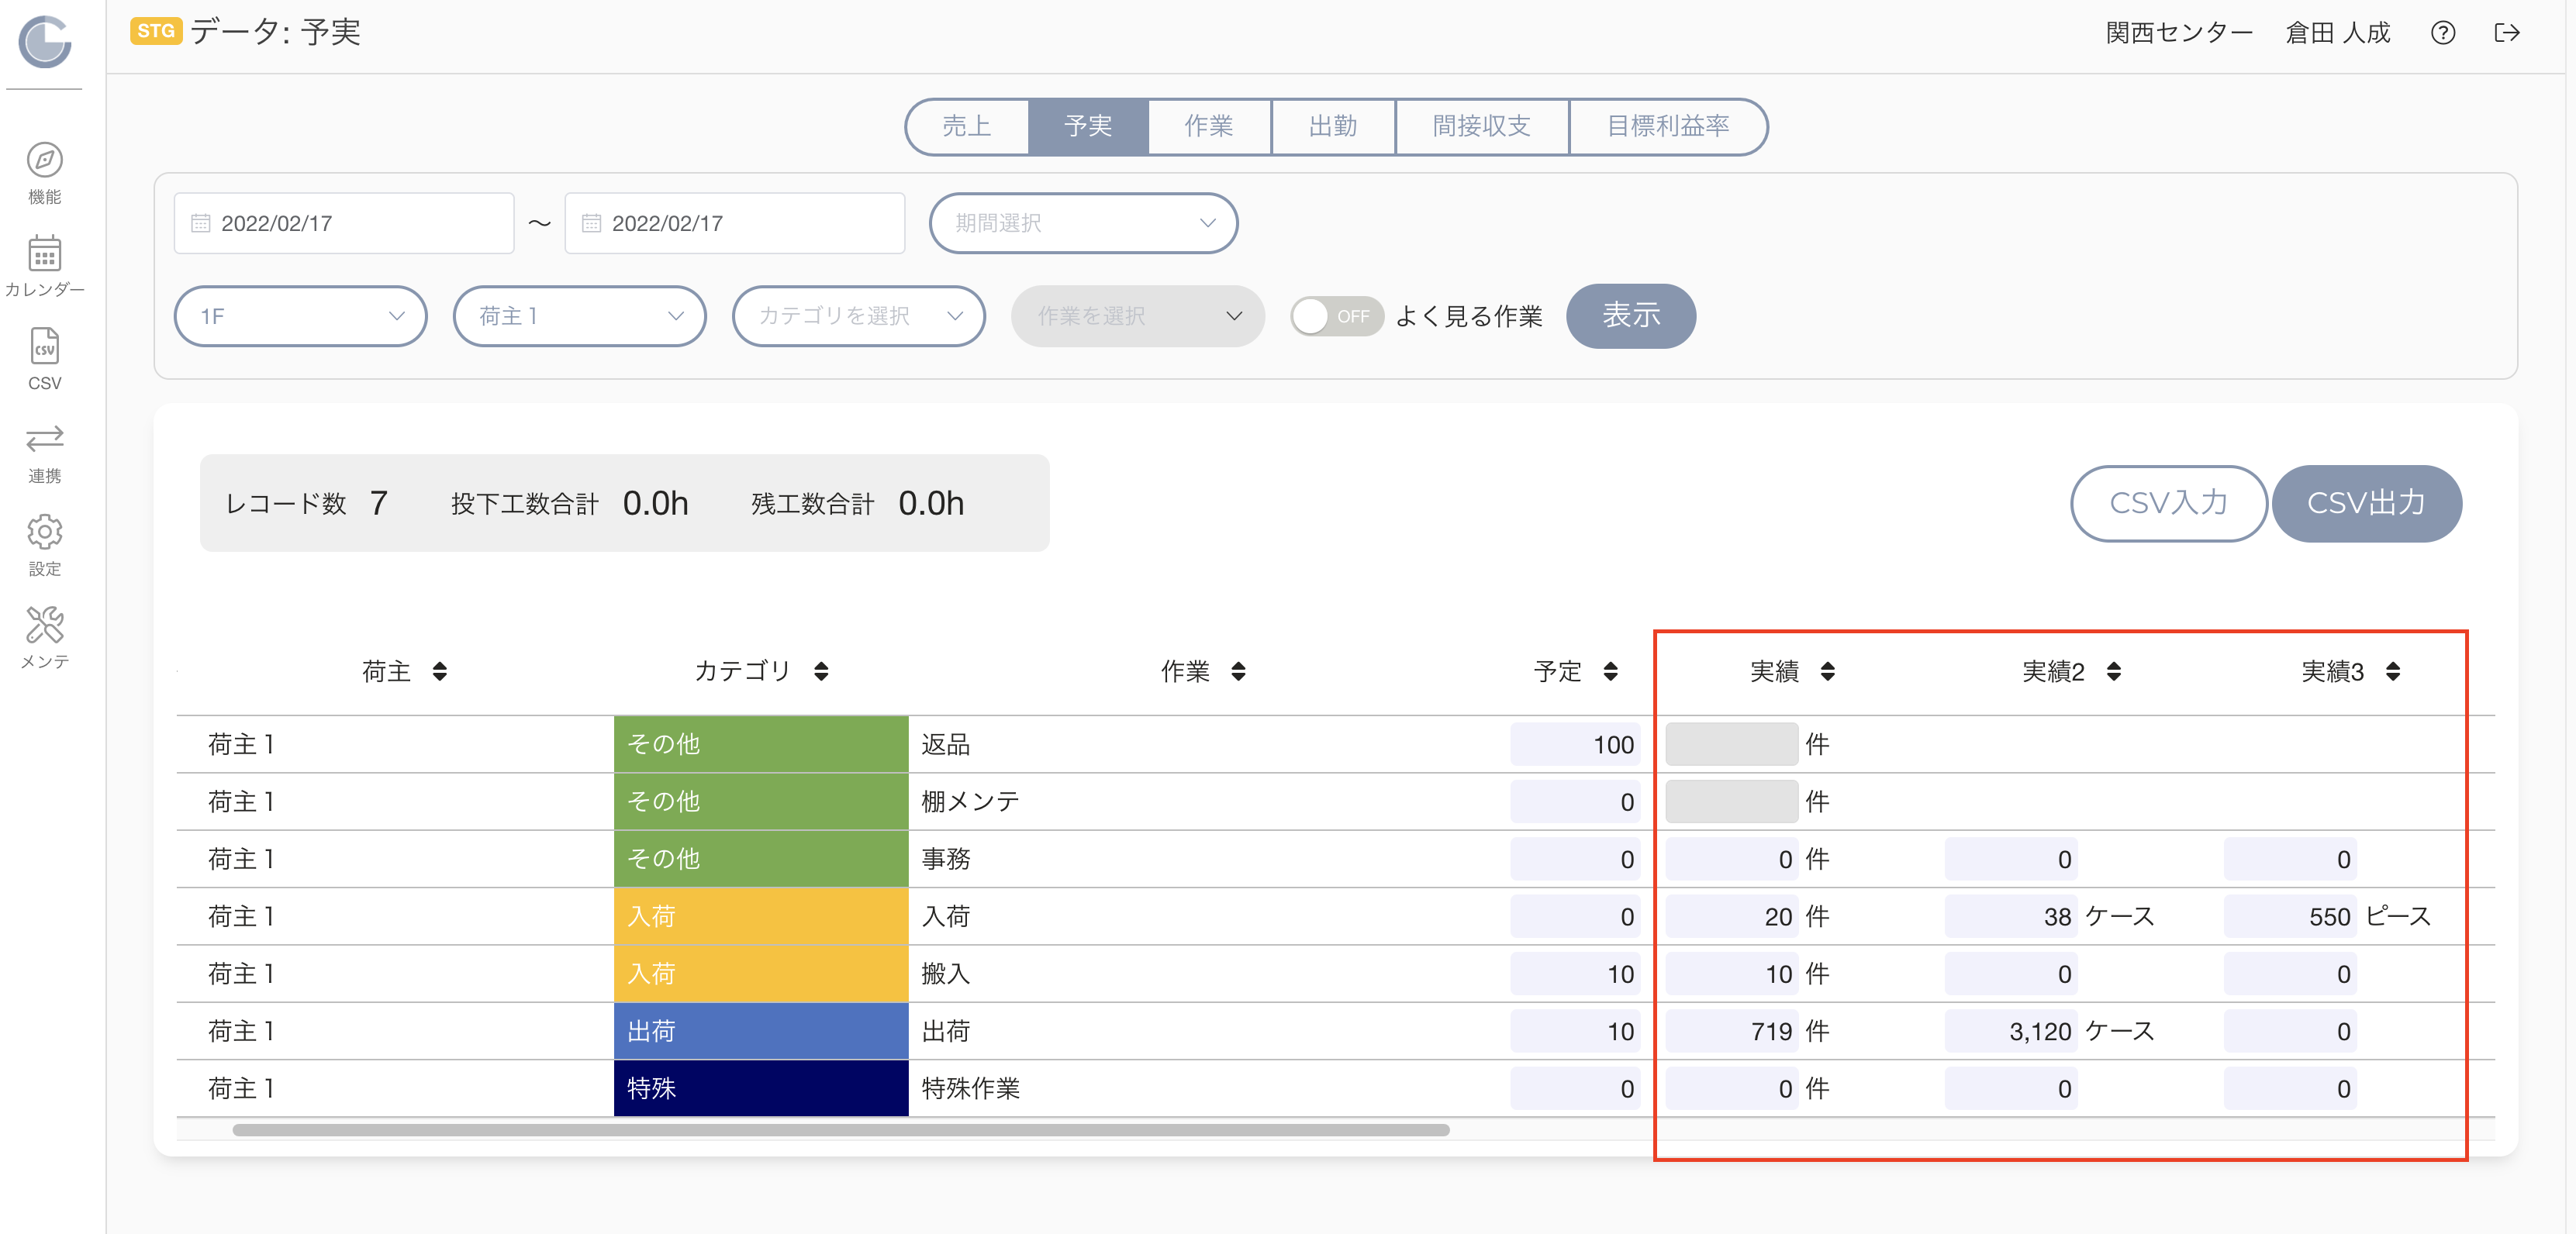Viewport: 2576px width, 1234px height.
Task: Sort table by カテゴリ column
Action: 821,671
